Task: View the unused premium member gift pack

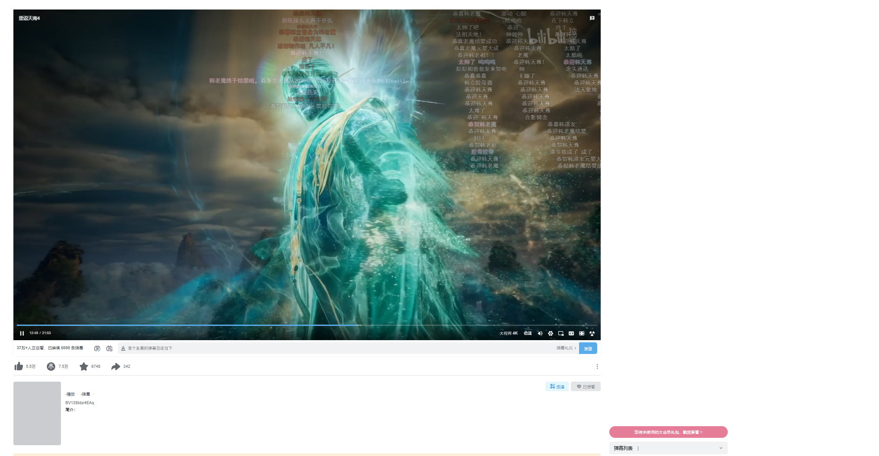Action: (669, 432)
